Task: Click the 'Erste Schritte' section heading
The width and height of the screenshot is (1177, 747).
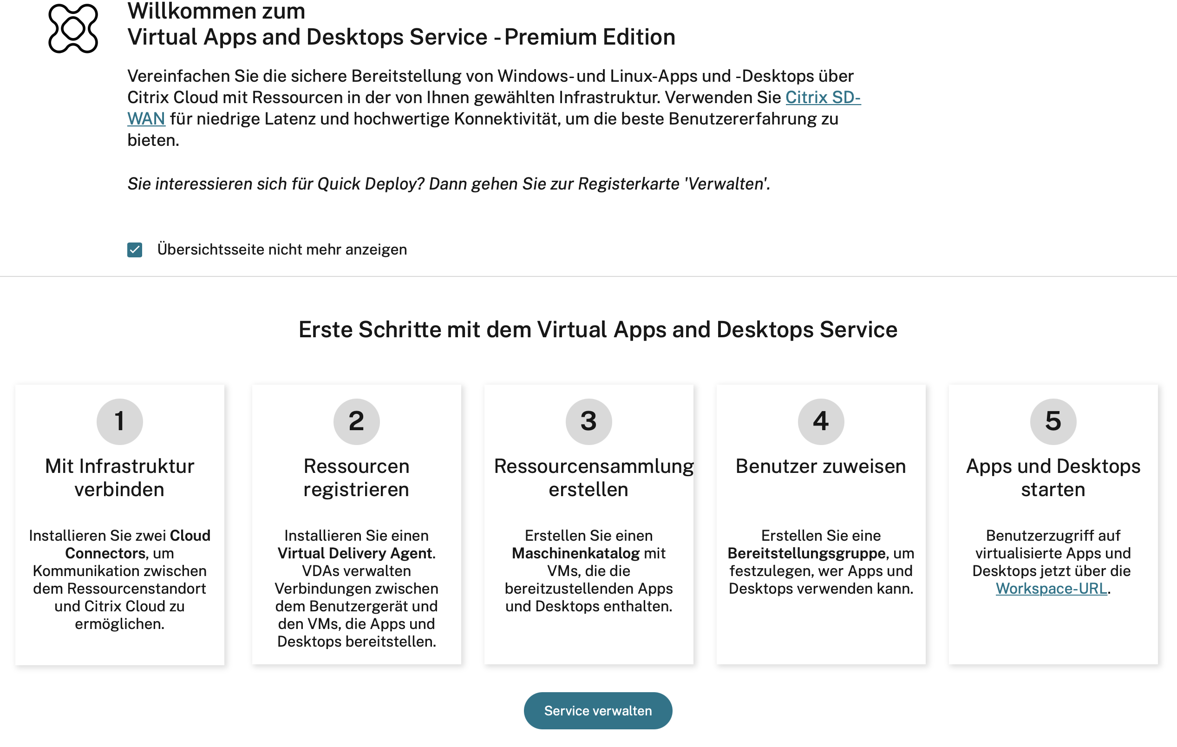Action: tap(598, 329)
